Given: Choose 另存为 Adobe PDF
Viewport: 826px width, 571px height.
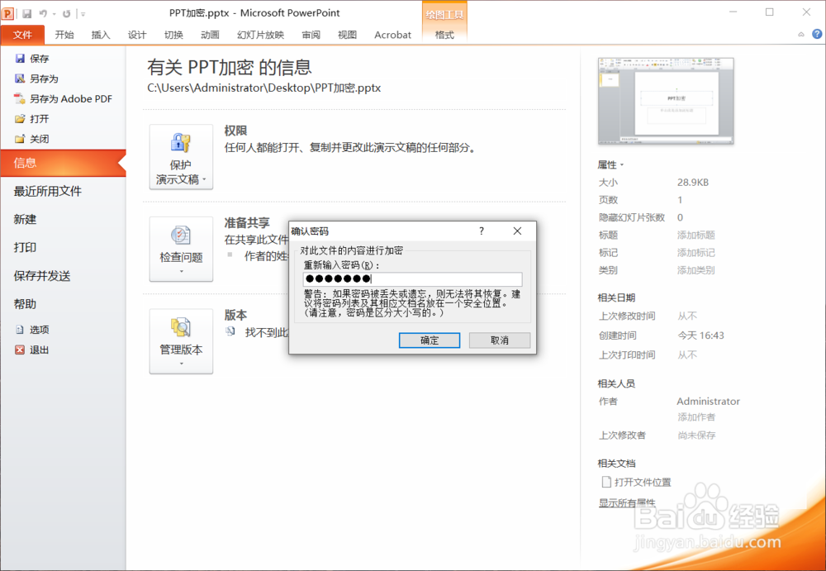Looking at the screenshot, I should (x=64, y=98).
